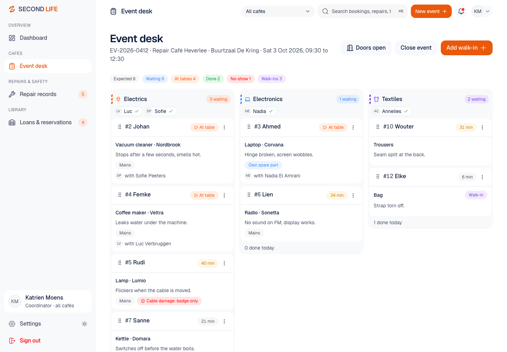Image resolution: width=507 pixels, height=352 pixels.
Task: Open the kebab menu for #2 Johan
Action: pos(224,127)
